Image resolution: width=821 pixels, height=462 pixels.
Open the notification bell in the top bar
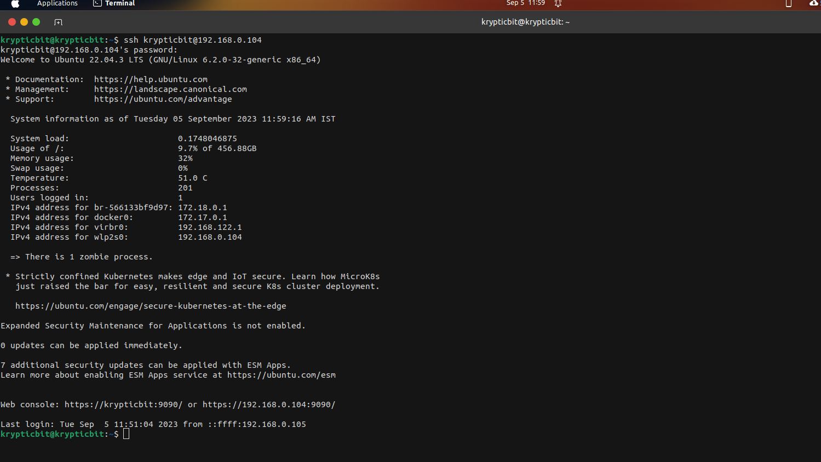pyautogui.click(x=558, y=3)
